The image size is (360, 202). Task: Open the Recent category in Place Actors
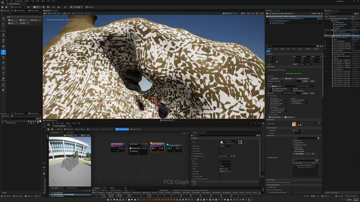[x=3, y=24]
